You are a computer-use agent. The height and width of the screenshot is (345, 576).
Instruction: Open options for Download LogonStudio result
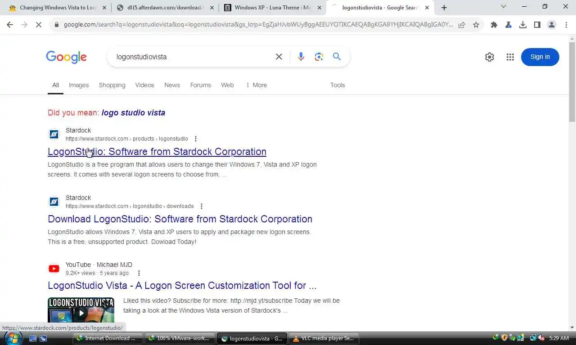[x=201, y=206]
